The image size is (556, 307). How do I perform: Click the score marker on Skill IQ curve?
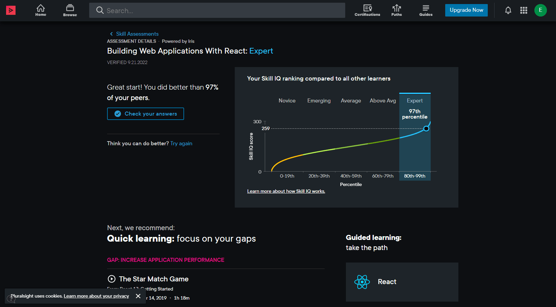click(x=426, y=128)
